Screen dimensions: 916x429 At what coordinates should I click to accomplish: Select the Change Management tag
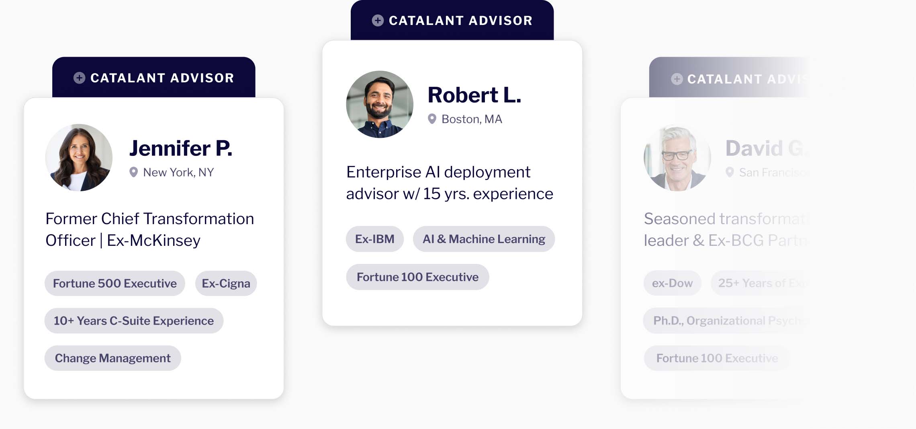pyautogui.click(x=112, y=358)
